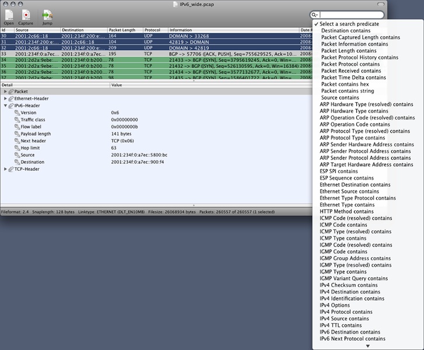Click the Protocol column header

[153, 30]
